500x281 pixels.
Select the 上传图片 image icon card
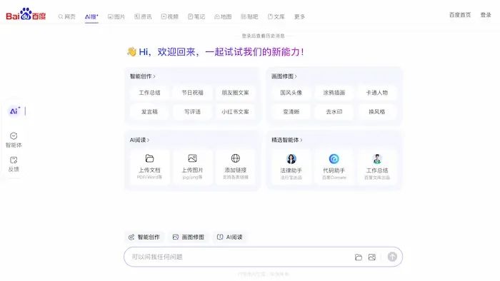(192, 167)
